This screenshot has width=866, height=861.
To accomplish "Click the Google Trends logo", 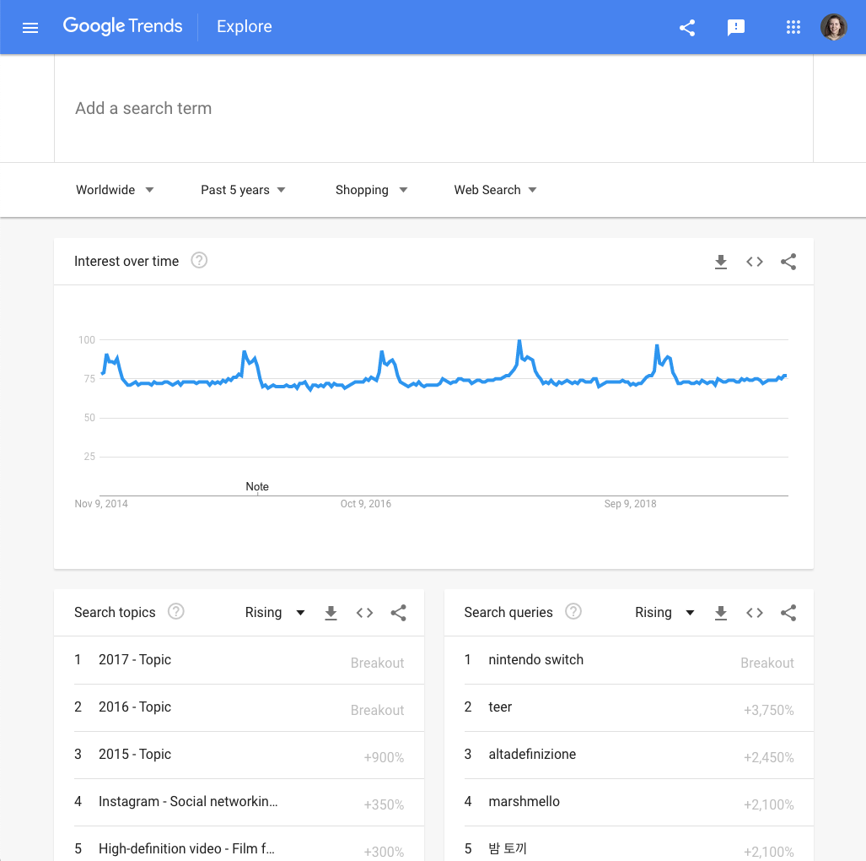I will 122,26.
